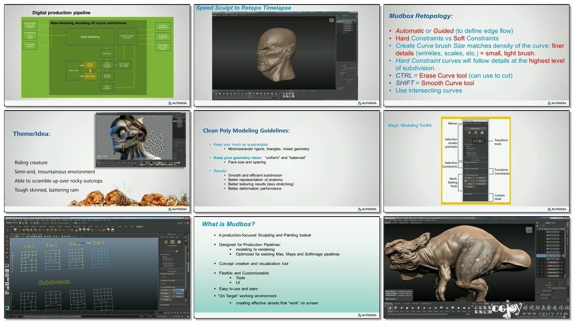The height and width of the screenshot is (323, 574).
Task: Click the creature screenshot image in Theme/Idea slide
Action: (140, 140)
